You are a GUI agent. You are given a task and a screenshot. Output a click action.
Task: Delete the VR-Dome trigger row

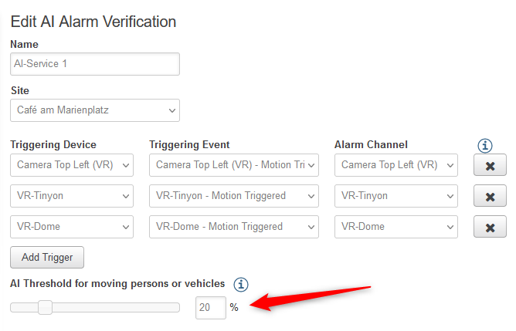(x=490, y=227)
